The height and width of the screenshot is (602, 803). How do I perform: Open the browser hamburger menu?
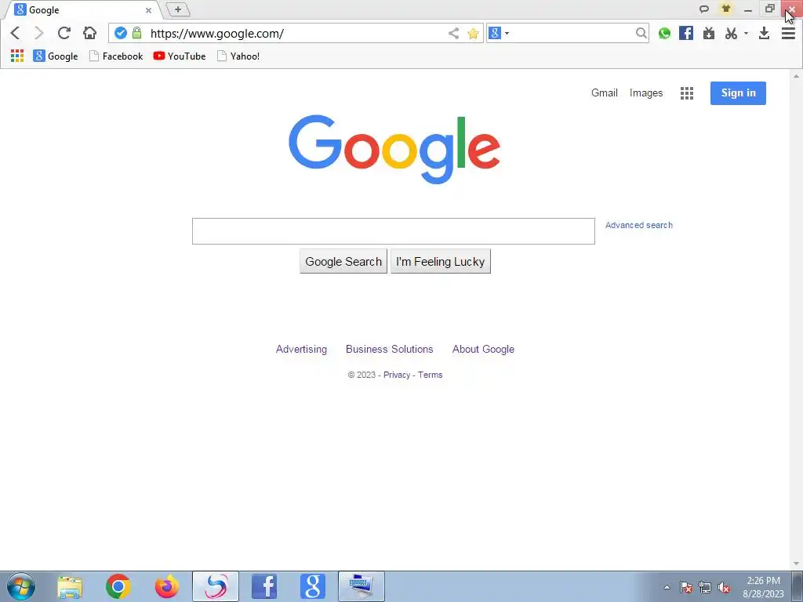point(788,33)
